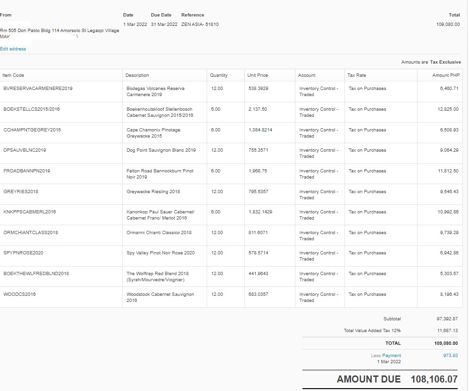Click unit price 1,084.8214
This screenshot has width=469, height=391.
coord(260,130)
